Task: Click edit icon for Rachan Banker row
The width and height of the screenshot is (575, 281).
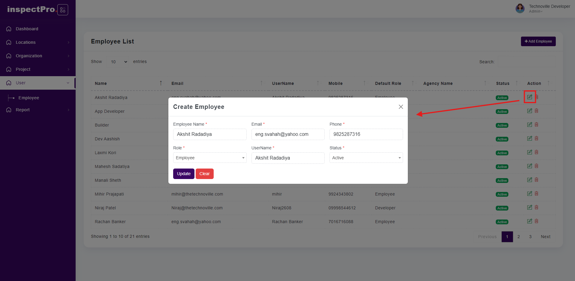Action: point(530,221)
